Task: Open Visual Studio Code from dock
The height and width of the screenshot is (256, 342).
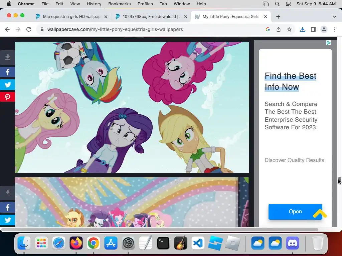Action: coord(198,243)
